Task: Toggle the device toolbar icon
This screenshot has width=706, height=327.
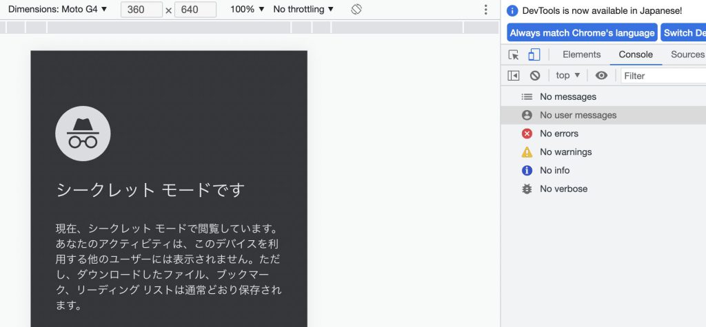Action: tap(534, 54)
